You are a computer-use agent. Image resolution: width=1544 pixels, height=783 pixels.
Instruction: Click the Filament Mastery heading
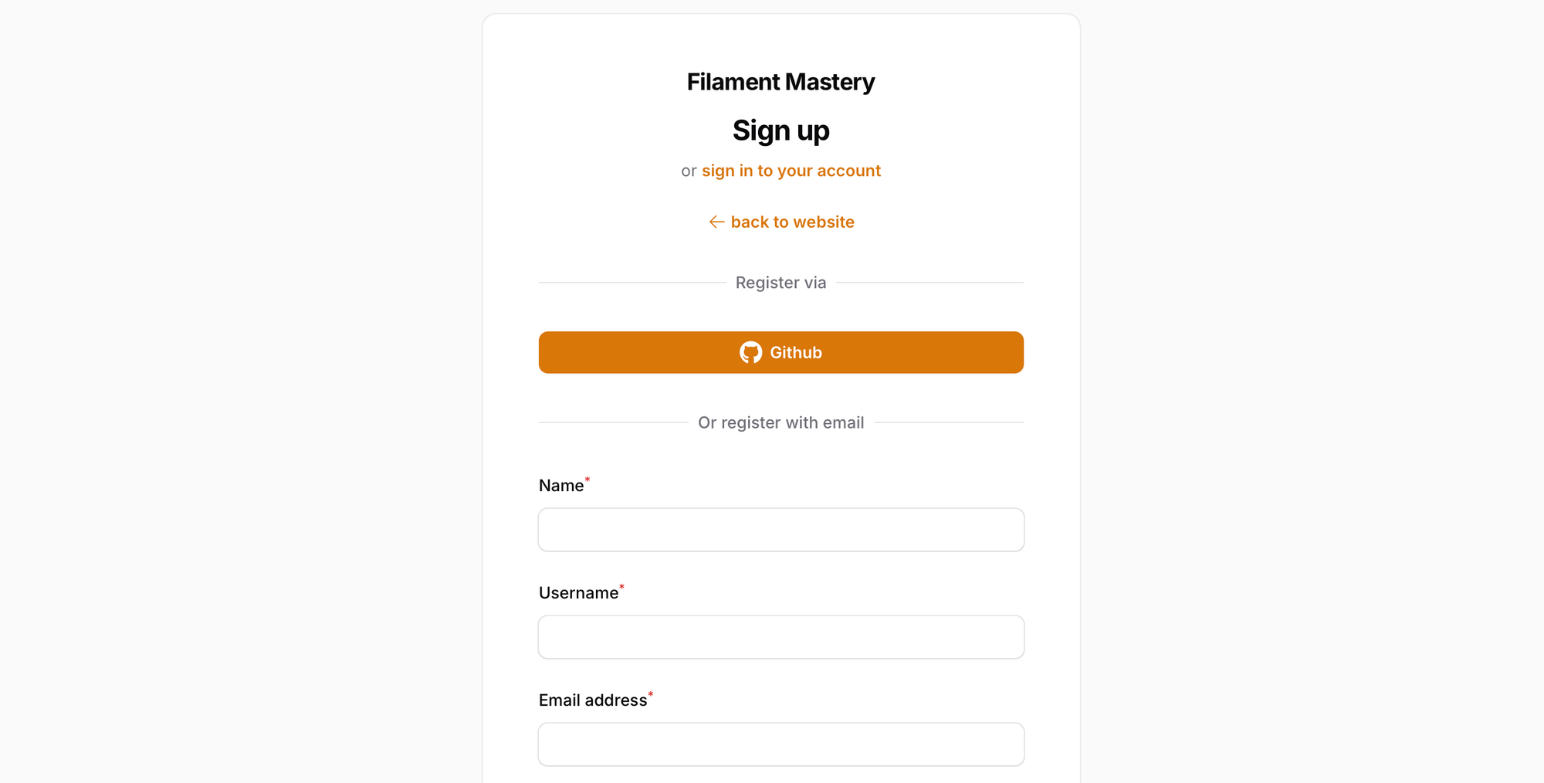click(x=780, y=81)
